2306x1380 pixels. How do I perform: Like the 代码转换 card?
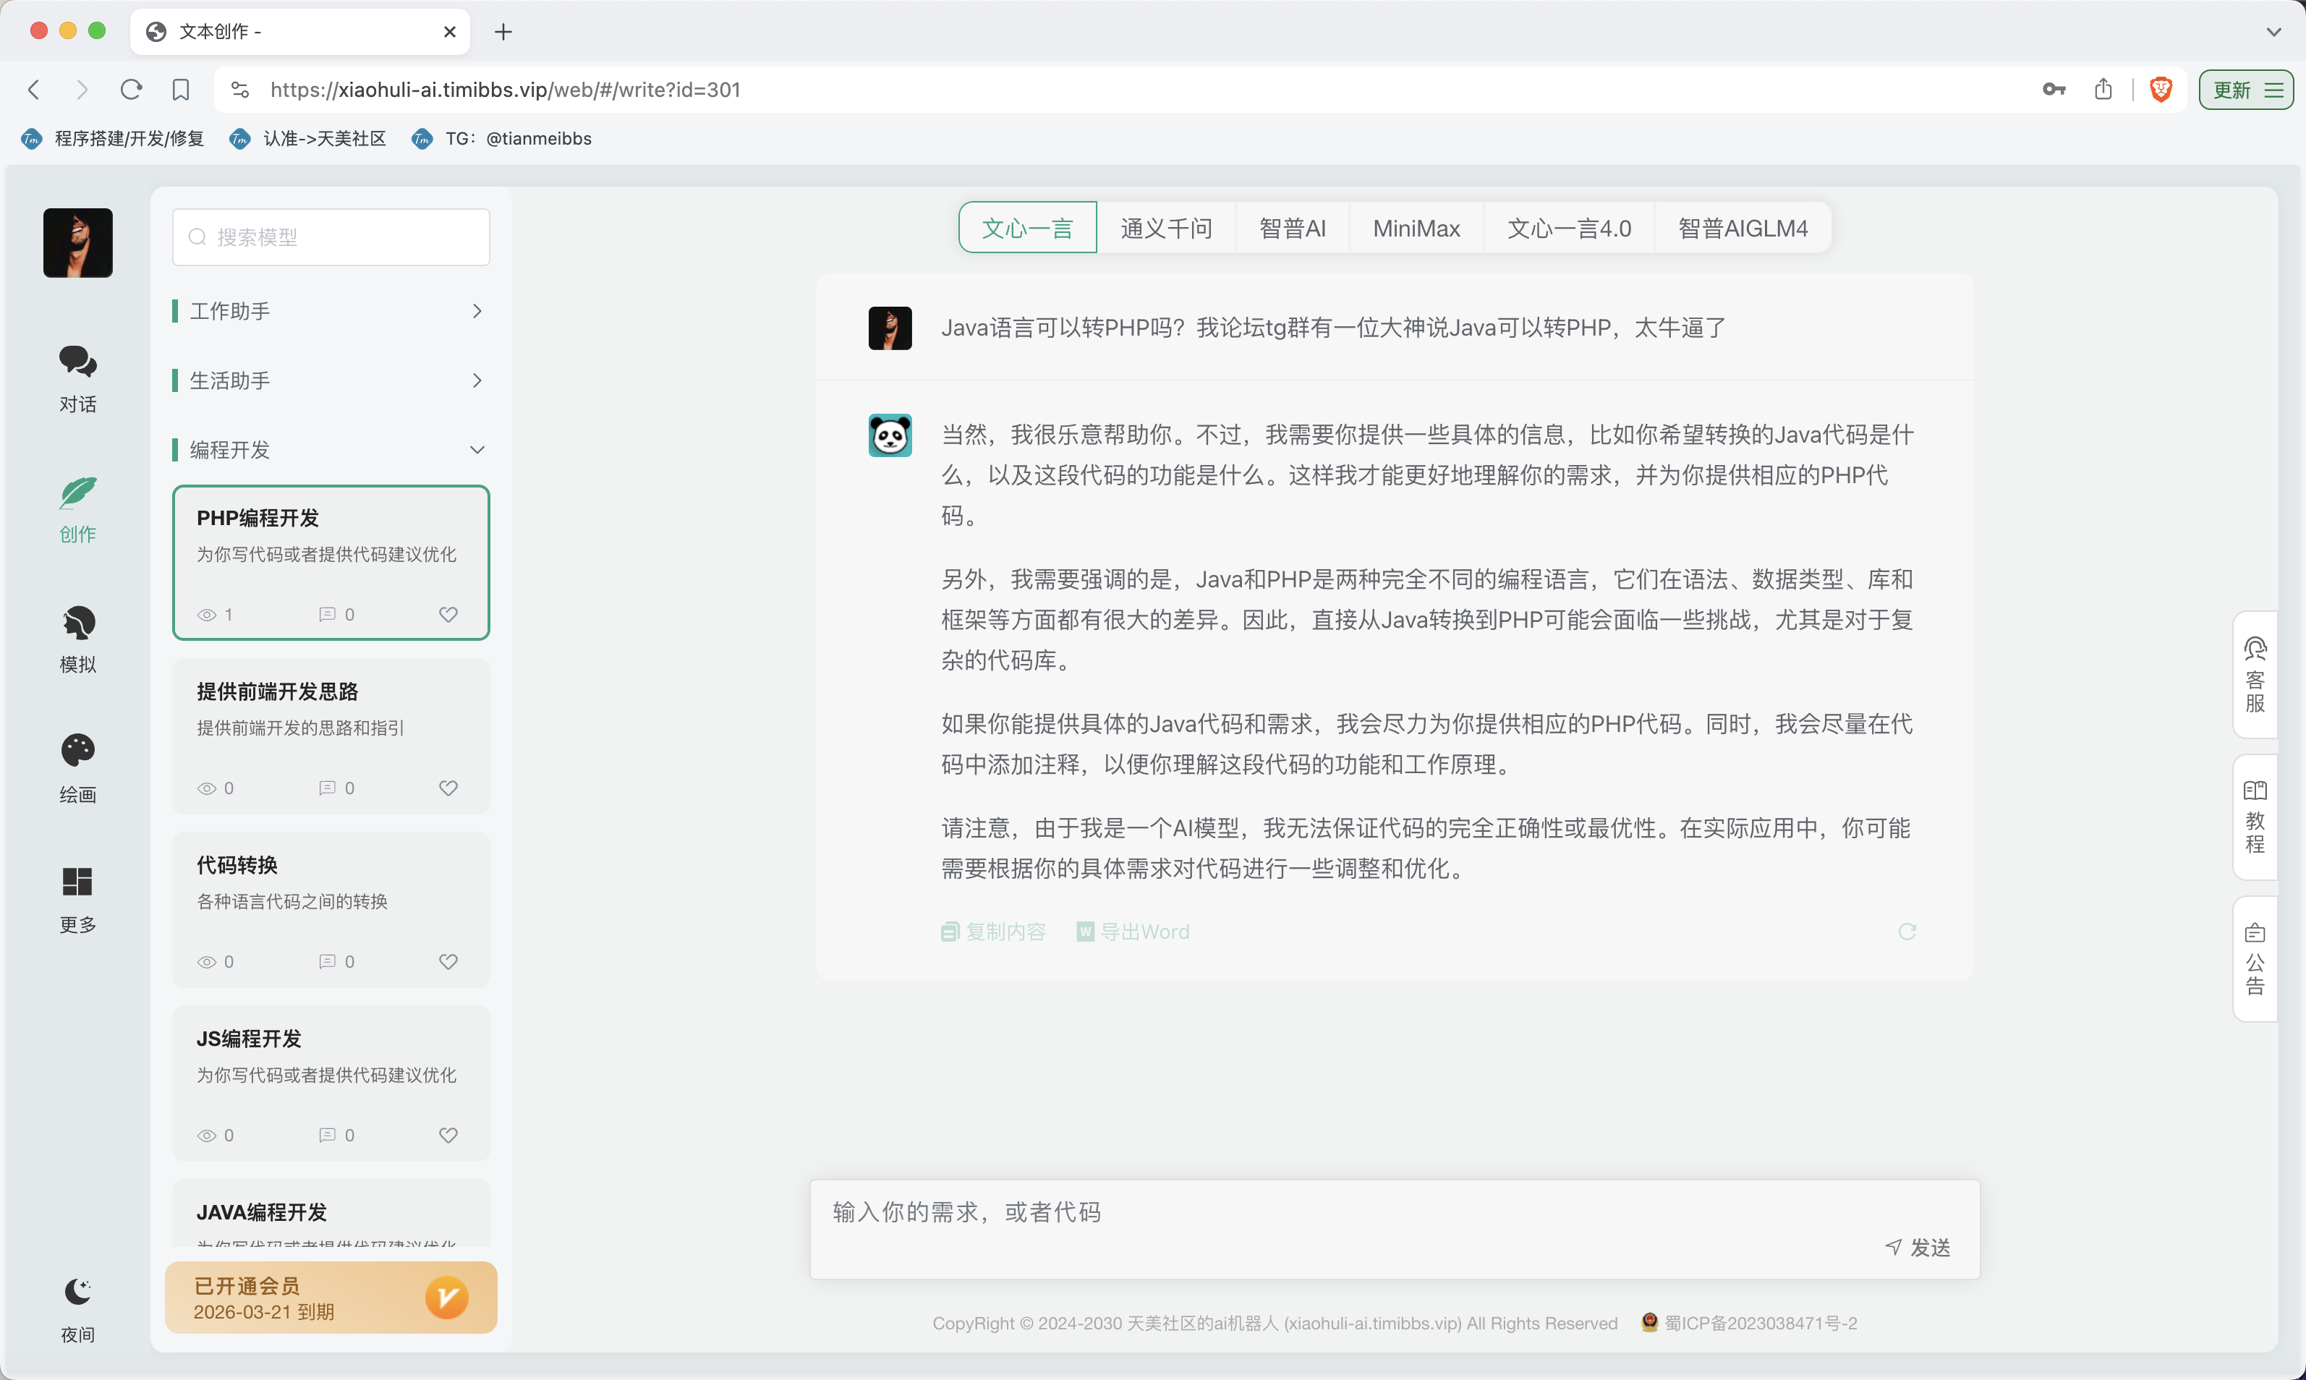(448, 961)
